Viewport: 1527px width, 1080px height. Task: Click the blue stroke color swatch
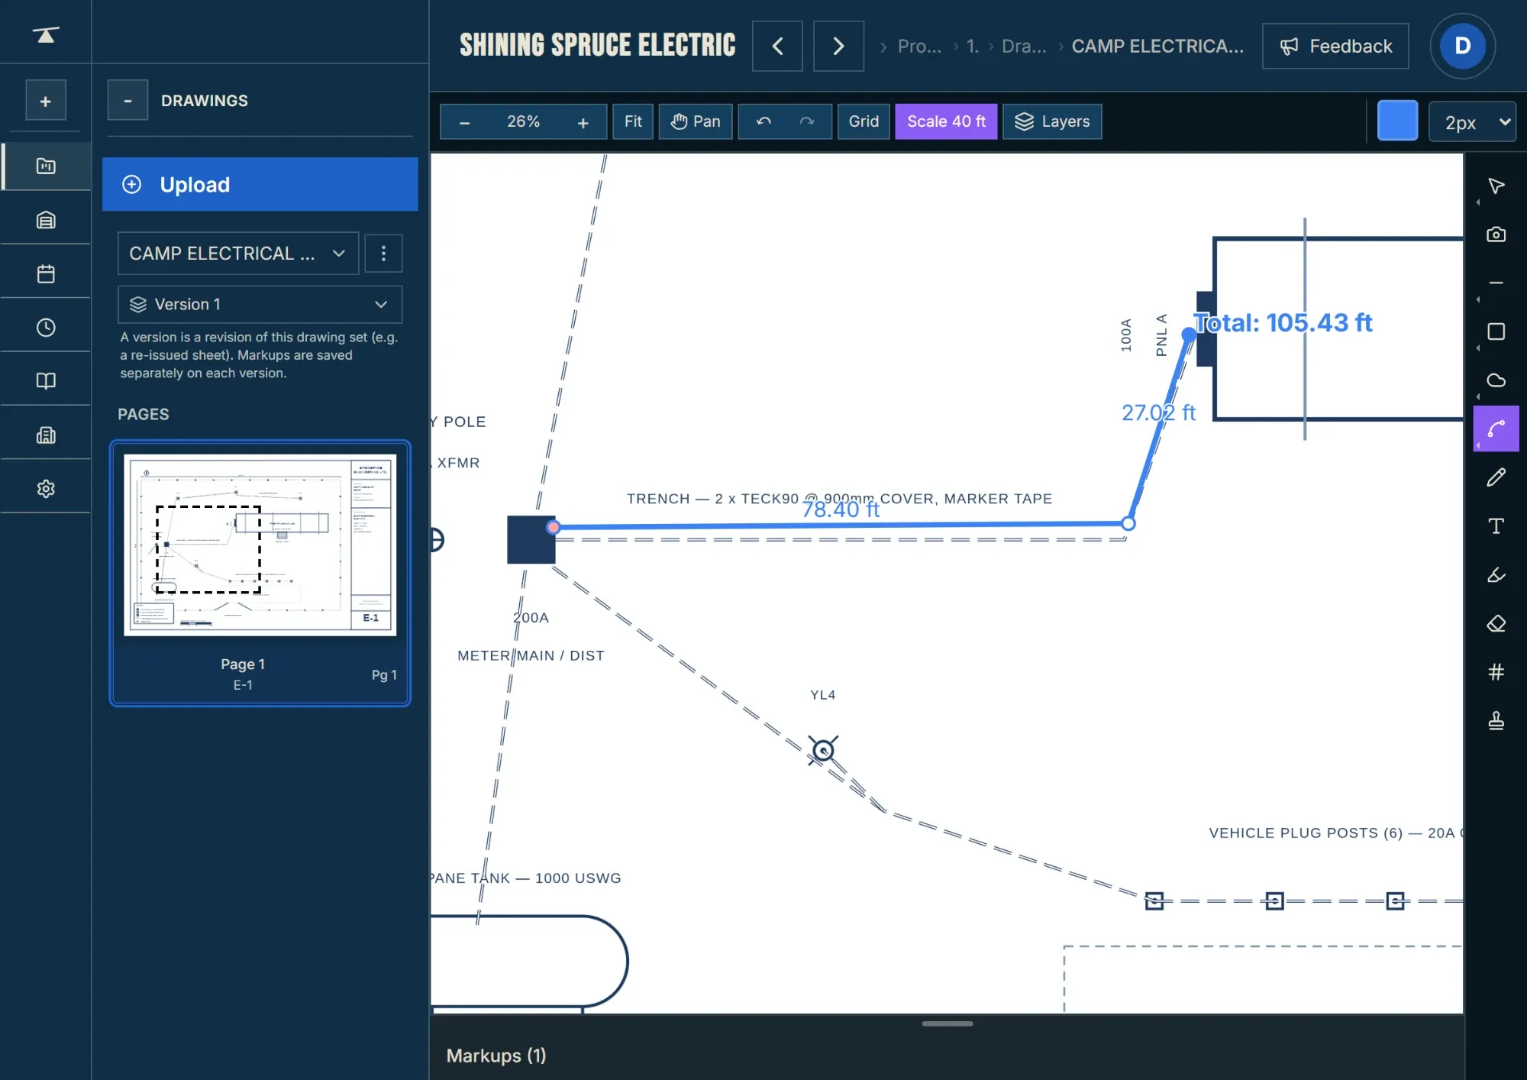coord(1397,121)
